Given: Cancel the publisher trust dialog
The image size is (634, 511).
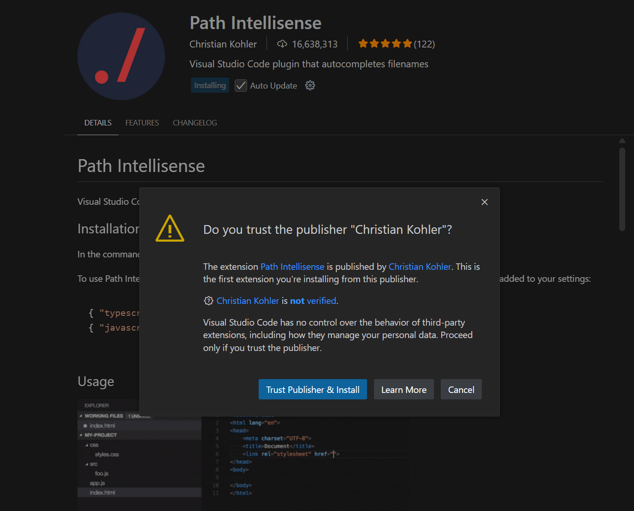Looking at the screenshot, I should (x=461, y=390).
